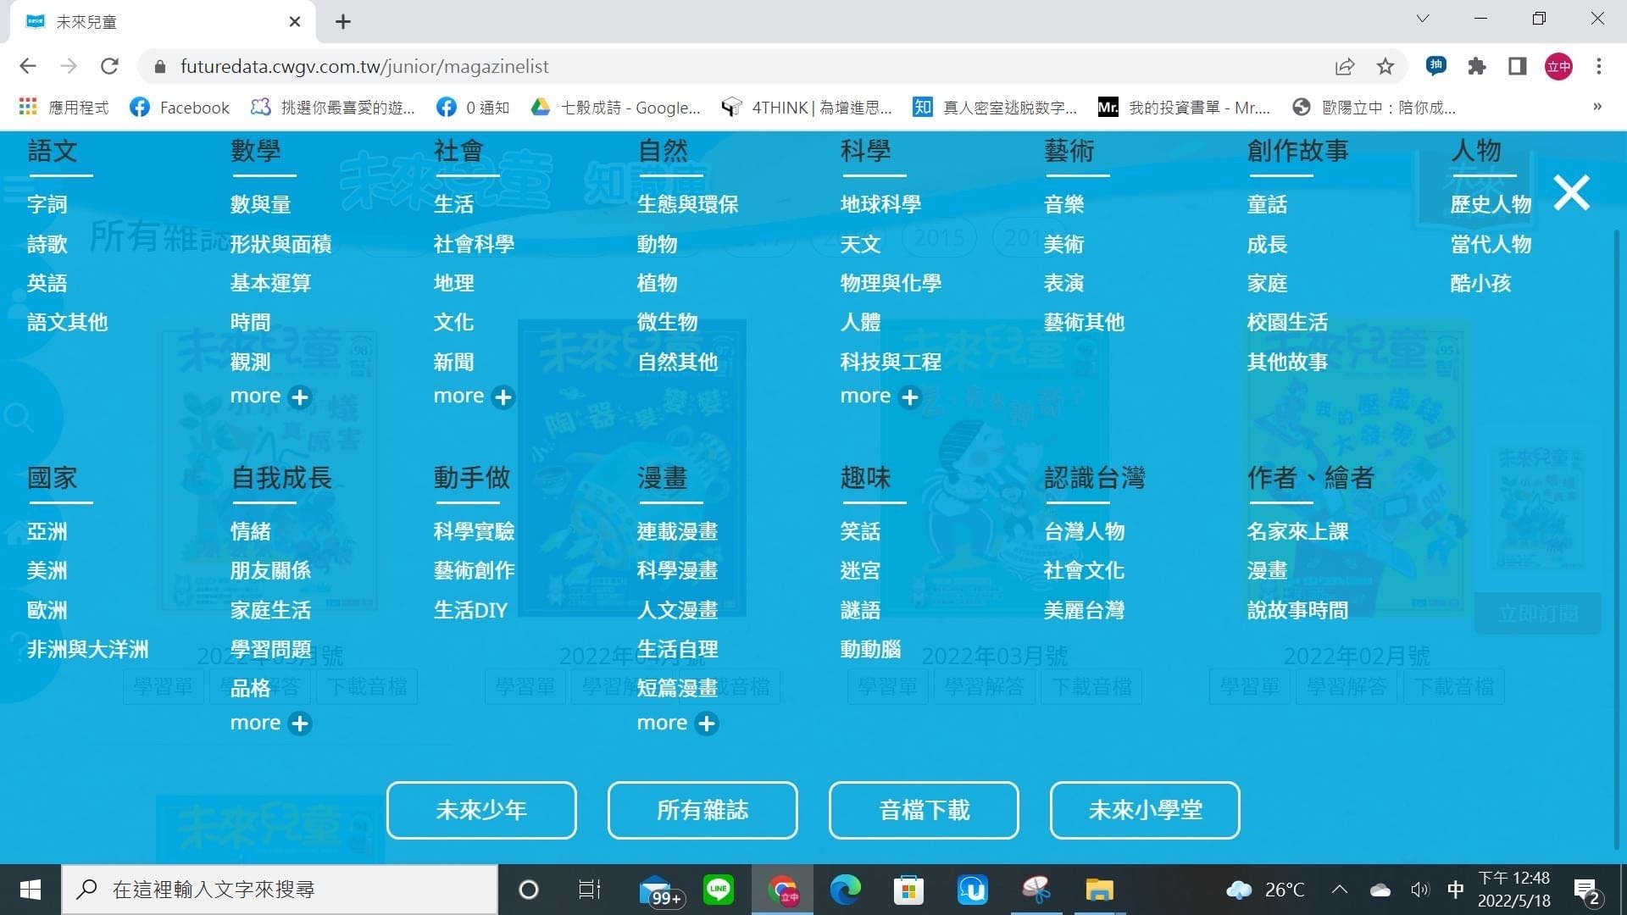The image size is (1627, 915).
Task: Show hidden system tray icons chevron
Action: (1340, 890)
